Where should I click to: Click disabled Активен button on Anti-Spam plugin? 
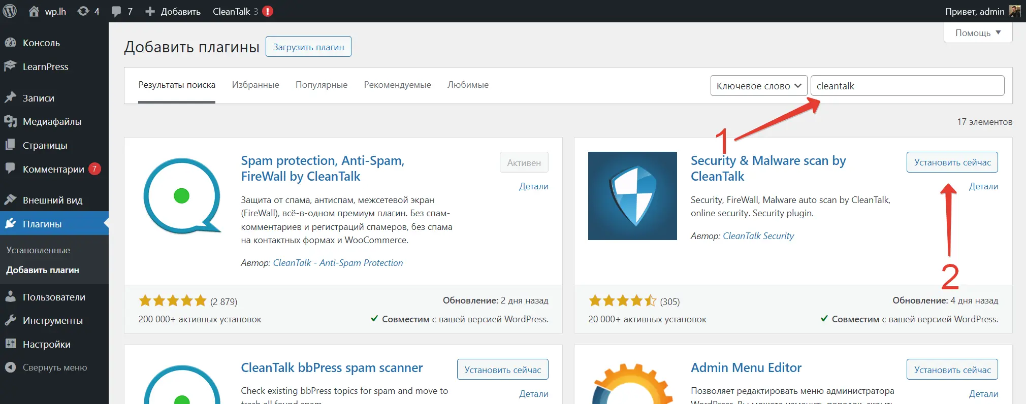(524, 162)
